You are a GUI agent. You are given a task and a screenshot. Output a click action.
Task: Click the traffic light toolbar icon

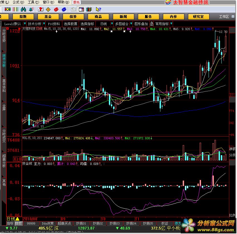click(x=8, y=9)
